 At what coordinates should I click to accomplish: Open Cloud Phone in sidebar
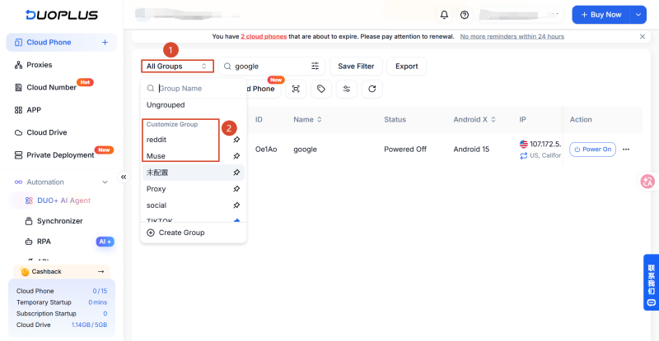tap(61, 43)
